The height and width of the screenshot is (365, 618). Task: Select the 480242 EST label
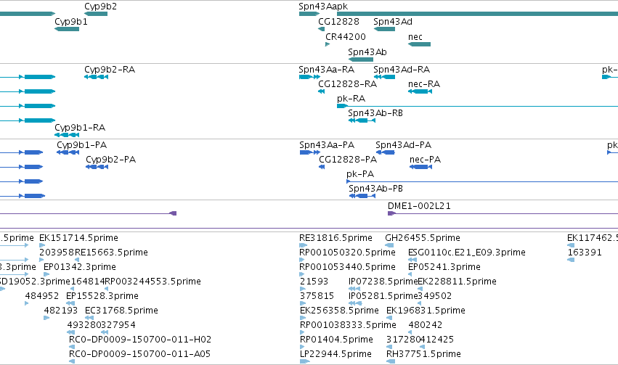[x=426, y=325]
